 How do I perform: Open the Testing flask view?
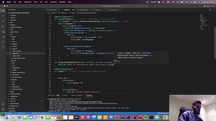(3, 42)
